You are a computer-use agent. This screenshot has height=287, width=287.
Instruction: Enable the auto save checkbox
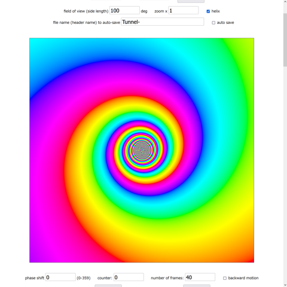click(213, 23)
